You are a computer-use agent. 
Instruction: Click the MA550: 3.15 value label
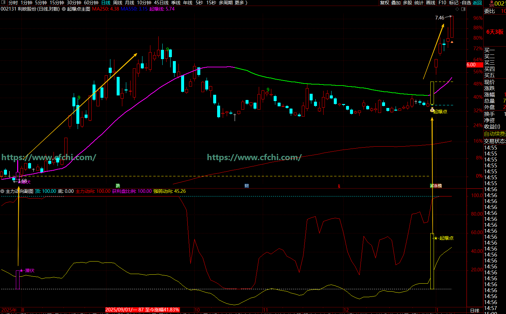tap(134, 9)
